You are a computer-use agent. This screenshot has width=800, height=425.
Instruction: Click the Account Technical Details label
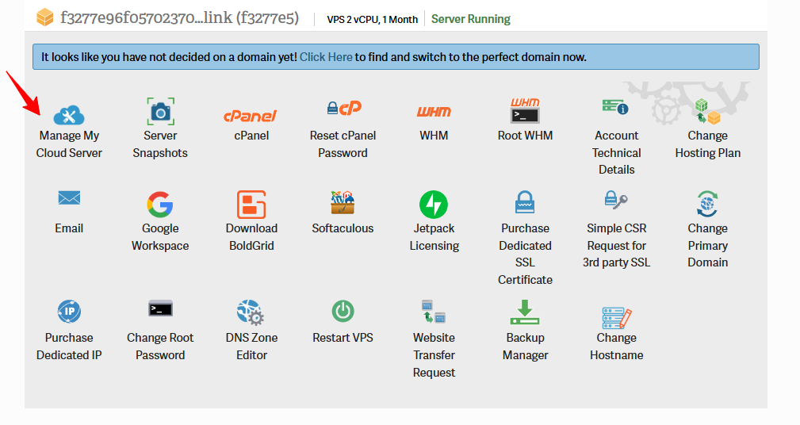(x=616, y=152)
